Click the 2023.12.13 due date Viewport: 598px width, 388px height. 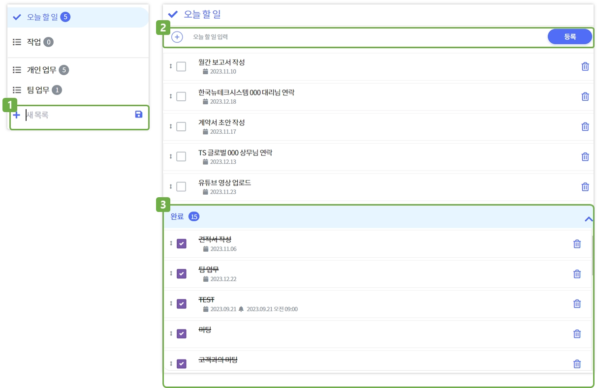click(223, 162)
